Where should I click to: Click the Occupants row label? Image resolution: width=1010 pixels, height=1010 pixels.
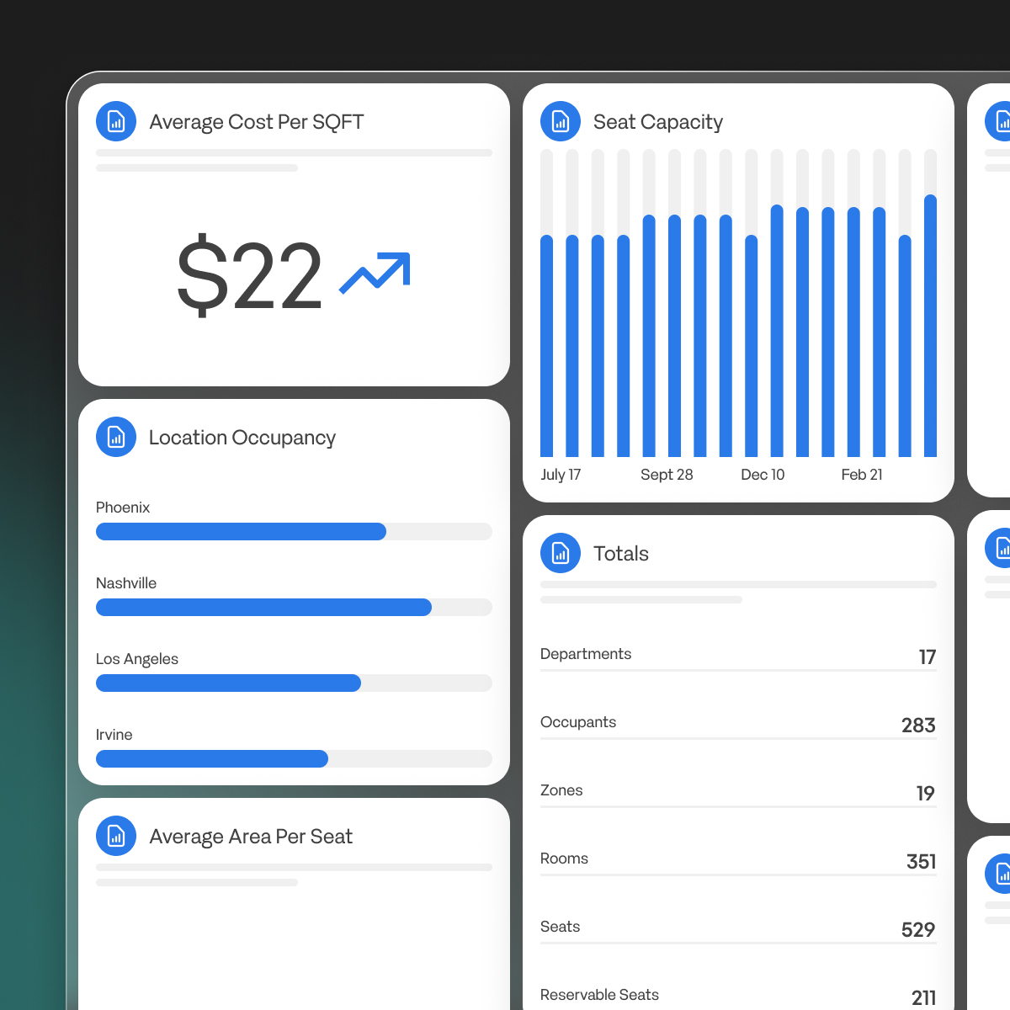578,722
